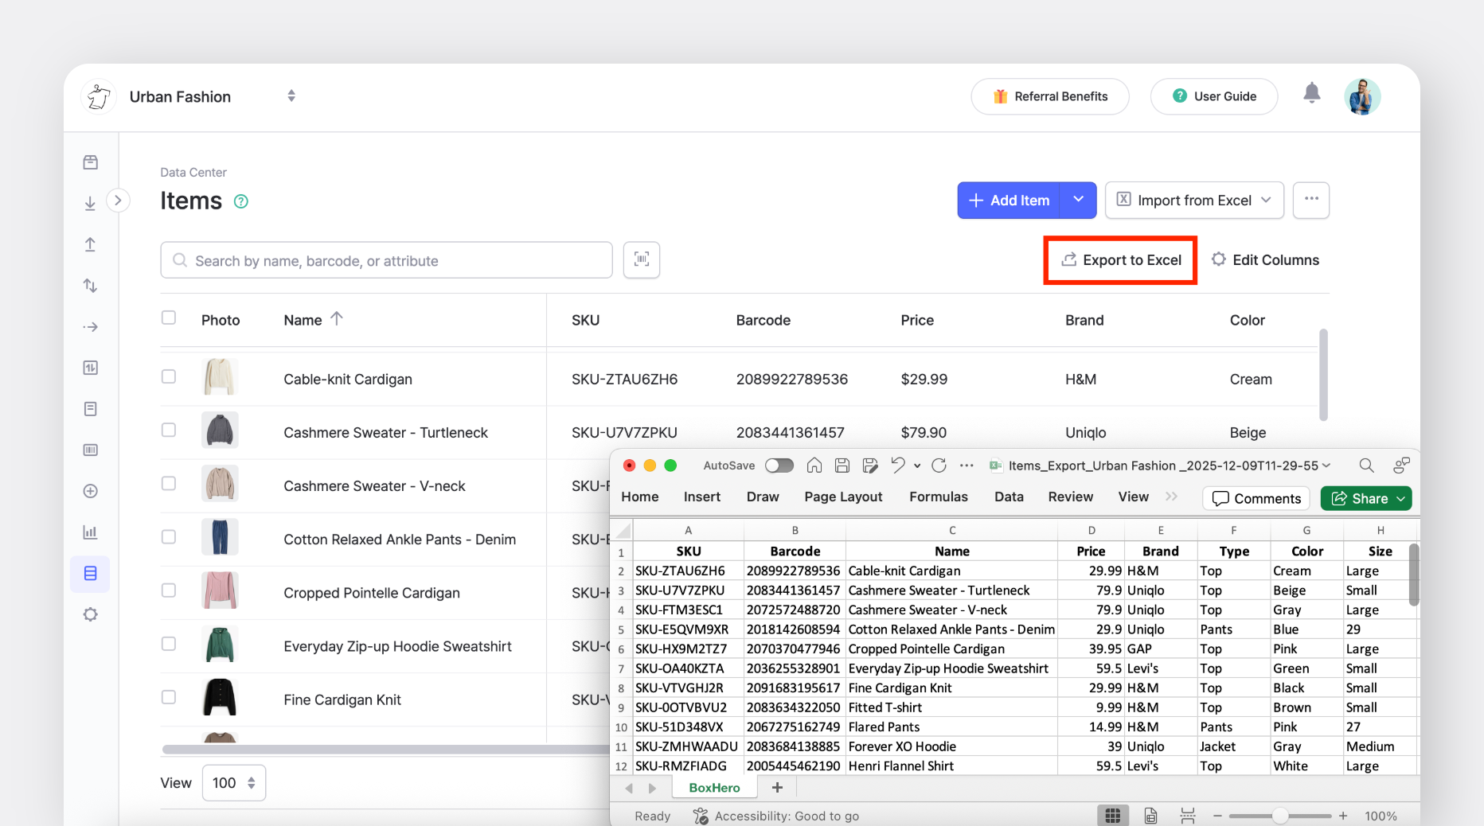The image size is (1484, 826).
Task: Click the Excel save icon
Action: (x=842, y=466)
